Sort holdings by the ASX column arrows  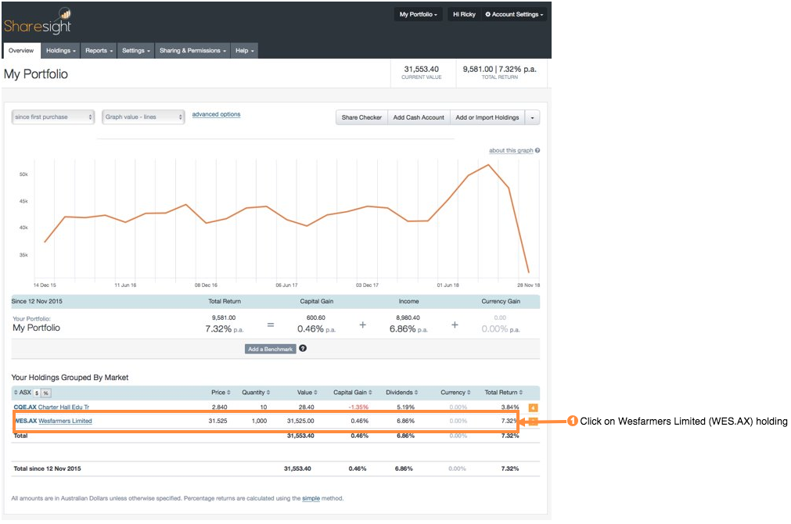[x=16, y=393]
